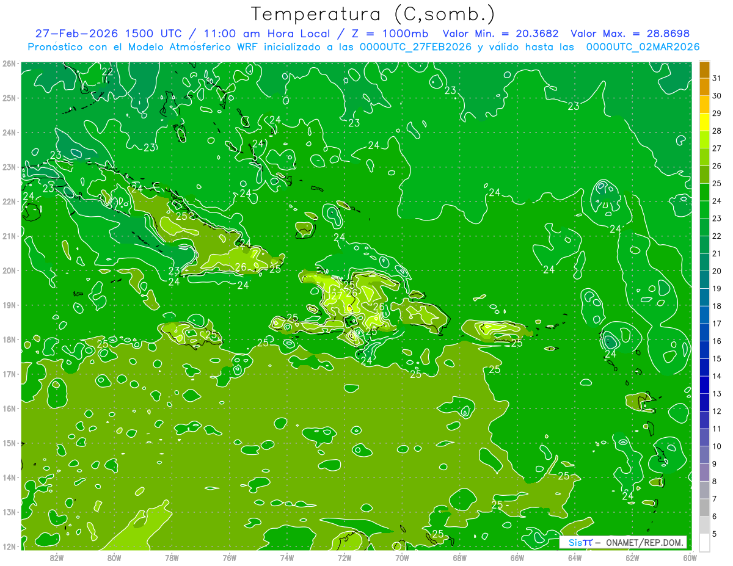Click the 25N latitude axis label

tap(9, 98)
